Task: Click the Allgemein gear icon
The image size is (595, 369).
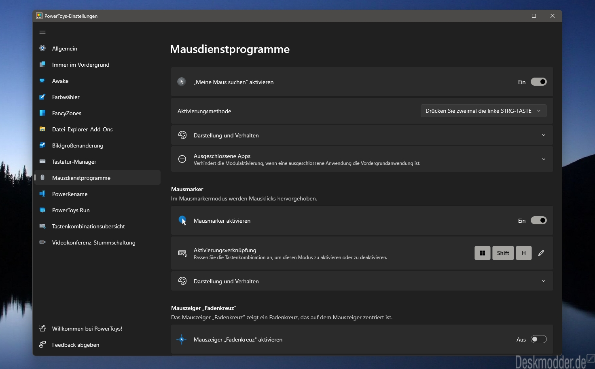Action: [42, 48]
